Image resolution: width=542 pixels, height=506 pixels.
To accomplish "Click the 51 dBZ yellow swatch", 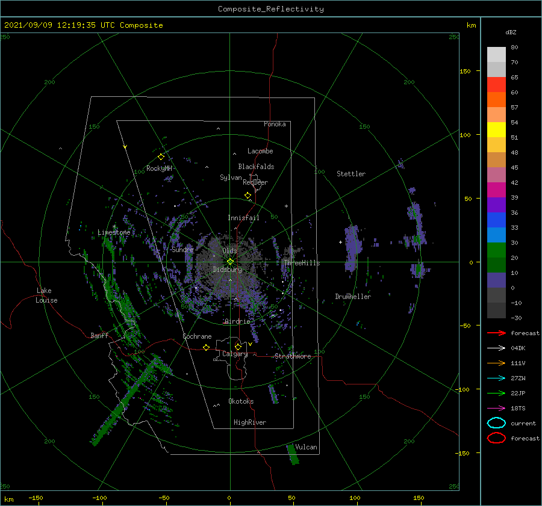I will tap(496, 129).
